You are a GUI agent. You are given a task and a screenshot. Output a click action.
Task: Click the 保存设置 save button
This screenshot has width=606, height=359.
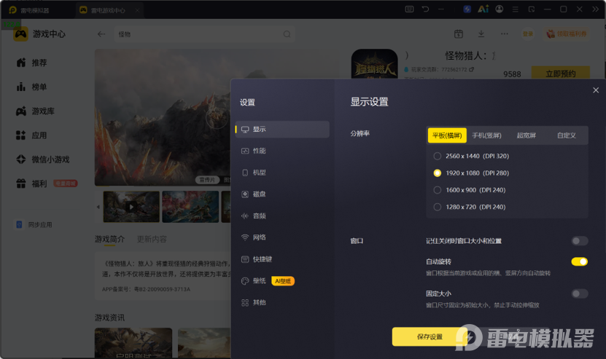click(x=430, y=336)
